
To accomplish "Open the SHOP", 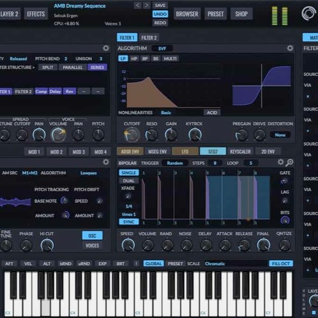I will (x=241, y=14).
